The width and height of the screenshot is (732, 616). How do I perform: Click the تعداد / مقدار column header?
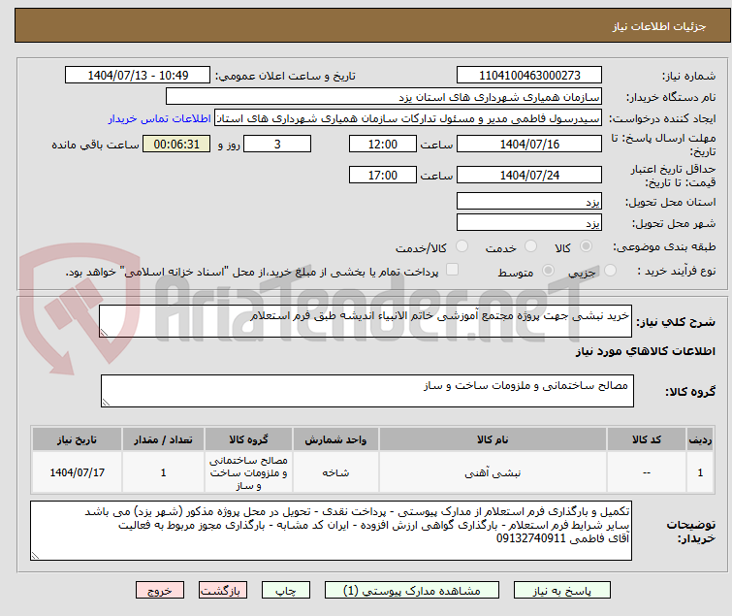[x=163, y=439]
